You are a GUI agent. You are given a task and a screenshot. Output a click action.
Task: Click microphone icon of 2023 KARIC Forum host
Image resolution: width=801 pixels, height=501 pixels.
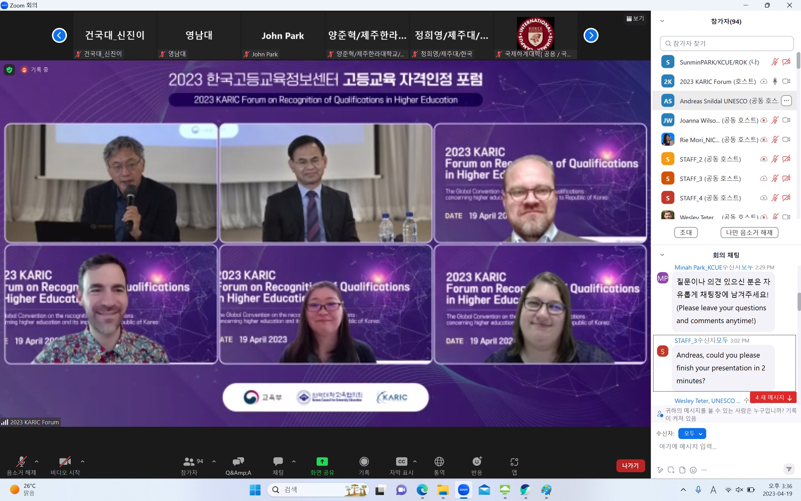coord(775,81)
